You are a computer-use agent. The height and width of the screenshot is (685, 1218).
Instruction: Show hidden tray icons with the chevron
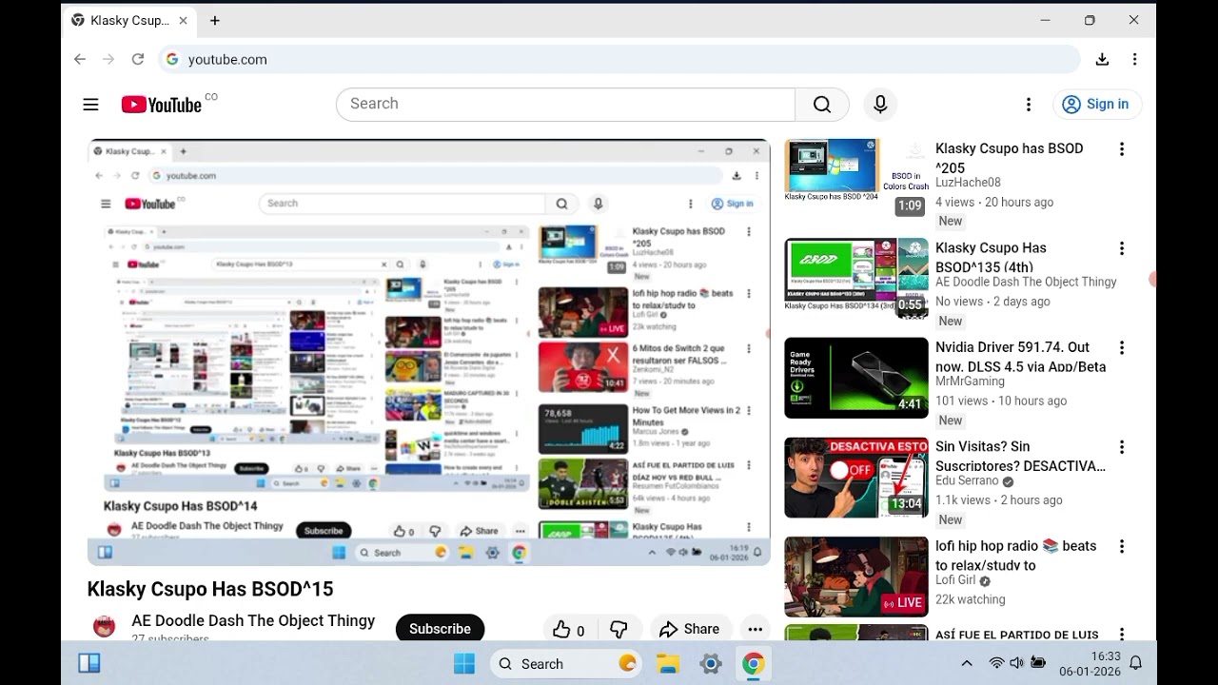point(967,663)
